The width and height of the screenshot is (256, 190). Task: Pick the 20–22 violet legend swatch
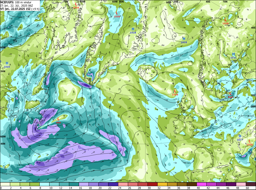point(103,184)
